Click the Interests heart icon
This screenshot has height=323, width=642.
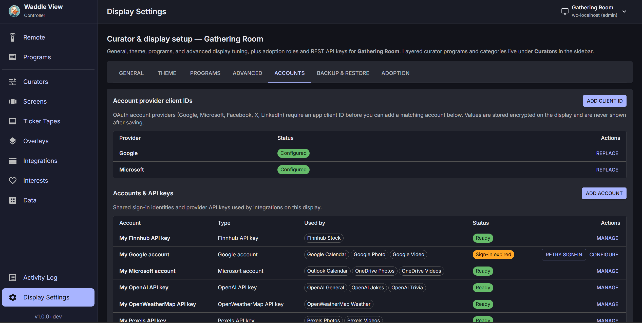(x=13, y=180)
